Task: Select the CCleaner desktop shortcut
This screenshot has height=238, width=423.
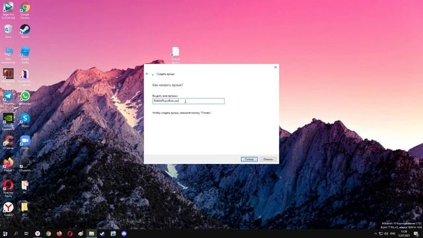Action: 9,143
